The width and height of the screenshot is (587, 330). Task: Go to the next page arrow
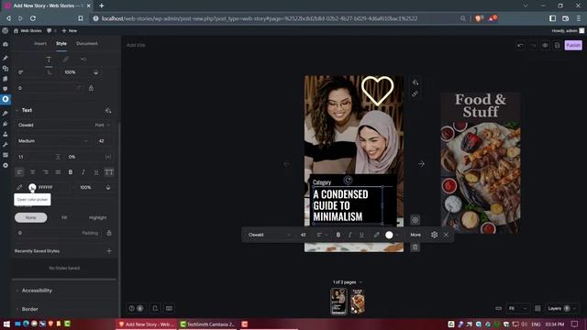pos(421,164)
